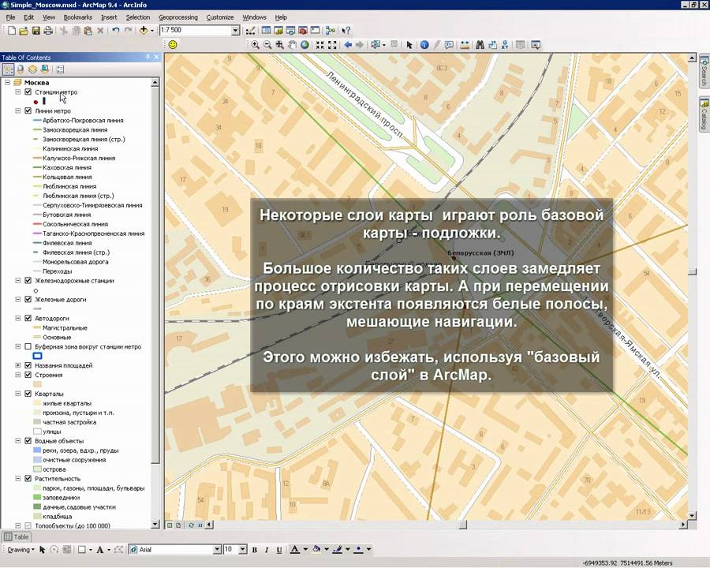The image size is (710, 568).
Task: Select the Measure ruler tool
Action: coord(465,45)
